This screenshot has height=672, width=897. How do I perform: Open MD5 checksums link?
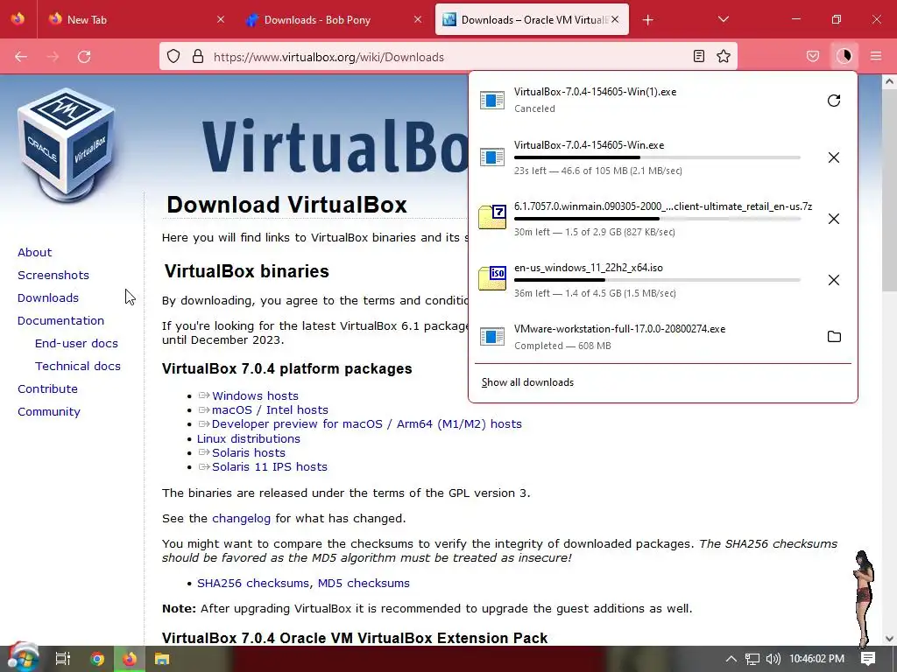[364, 584]
